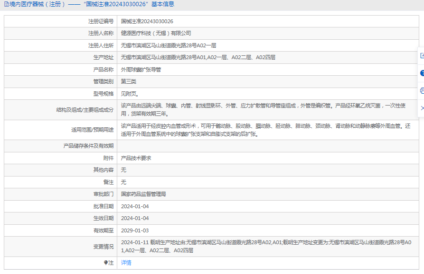Click the 其他内容 label
Image resolution: width=424 pixels, height=274 pixels.
tap(104, 170)
